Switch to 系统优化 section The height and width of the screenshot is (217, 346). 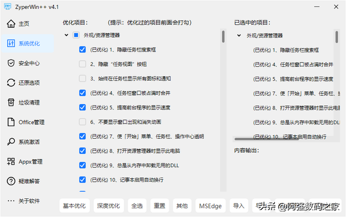click(x=28, y=43)
